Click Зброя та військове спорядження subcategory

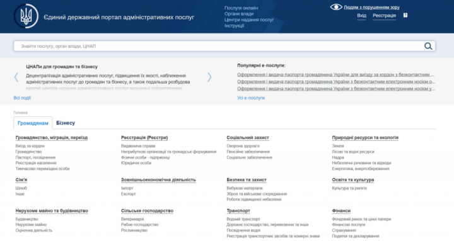pos(257,194)
